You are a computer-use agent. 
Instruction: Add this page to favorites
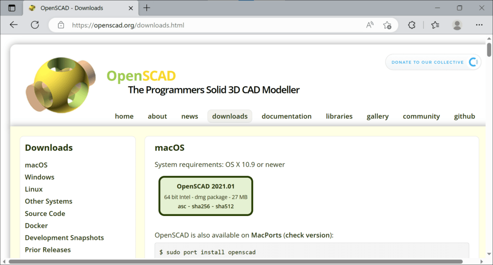[x=388, y=25]
